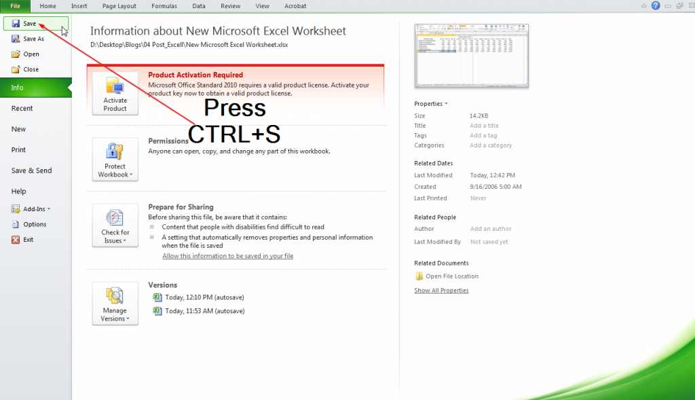Viewport: 695px width, 400px height.
Task: Click the Save floppy disk icon
Action: (x=16, y=24)
